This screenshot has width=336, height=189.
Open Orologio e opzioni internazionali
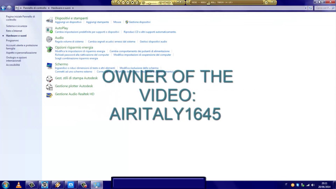click(x=16, y=59)
